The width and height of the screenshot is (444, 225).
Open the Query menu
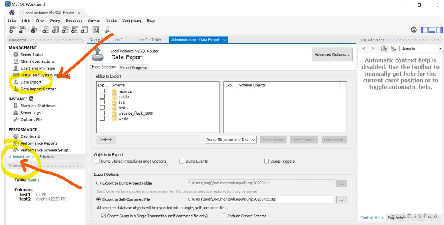55,21
